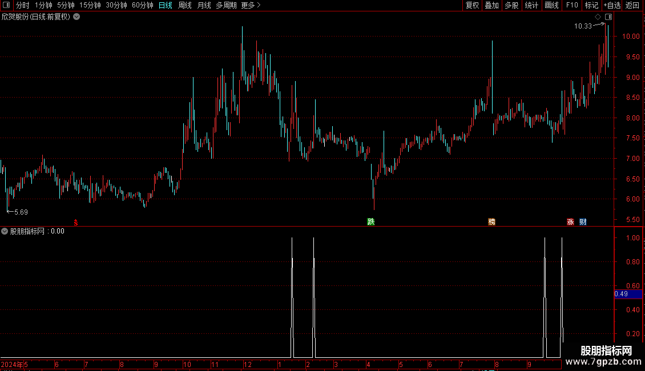Open the dropdown next to 欣贺股份 title
Viewport: 645px width, 371px height.
point(76,17)
